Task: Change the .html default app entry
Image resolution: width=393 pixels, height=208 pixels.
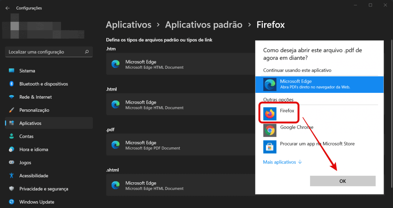Action: 180,104
